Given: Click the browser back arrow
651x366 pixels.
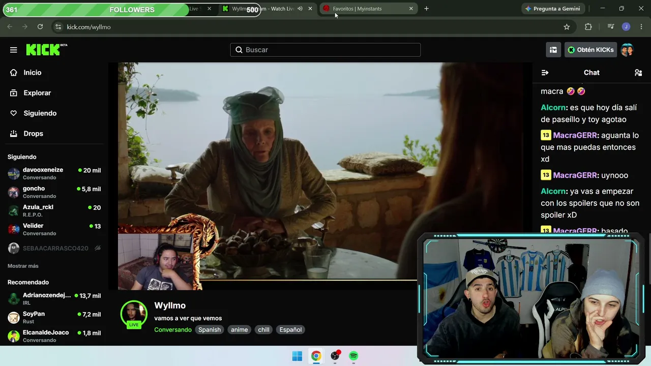Looking at the screenshot, I should tap(10, 27).
